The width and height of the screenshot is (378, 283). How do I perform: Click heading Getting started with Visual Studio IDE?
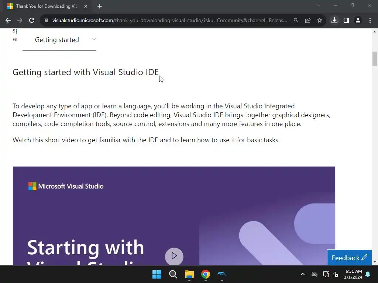(86, 72)
